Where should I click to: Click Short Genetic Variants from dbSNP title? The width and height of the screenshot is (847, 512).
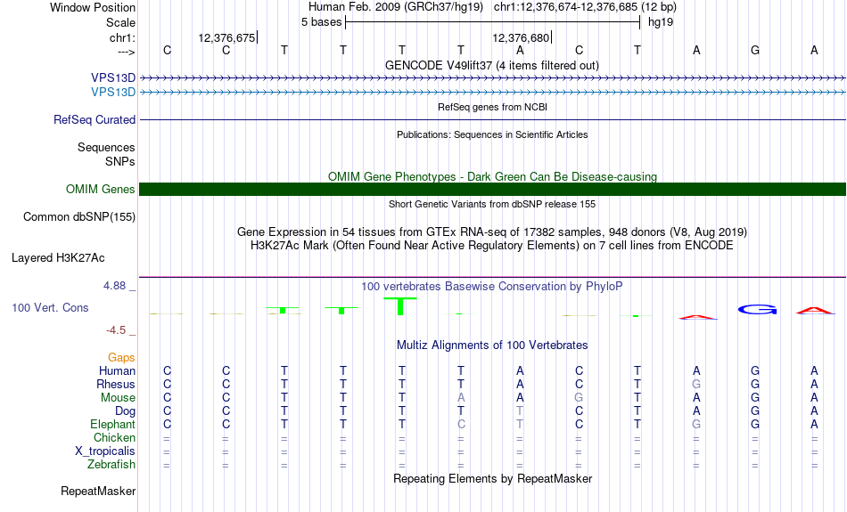point(492,204)
